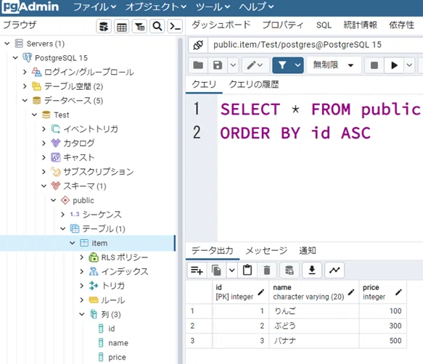Click the Graph visualiser icon in results toolbar
423x364 pixels.
click(x=334, y=270)
